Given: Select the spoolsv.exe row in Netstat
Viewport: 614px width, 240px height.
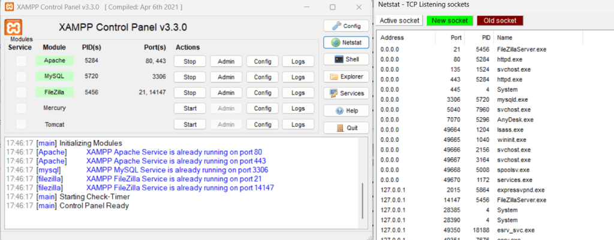Looking at the screenshot, I should click(x=495, y=170).
